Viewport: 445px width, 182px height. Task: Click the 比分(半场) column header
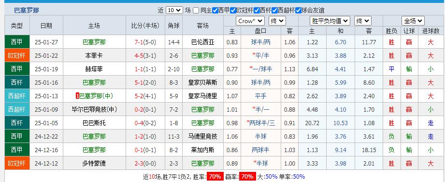[145, 26]
